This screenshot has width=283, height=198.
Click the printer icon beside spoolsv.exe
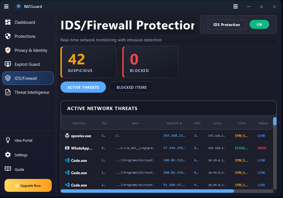pos(67,136)
